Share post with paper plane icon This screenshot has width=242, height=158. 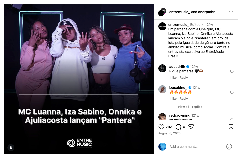[191, 127]
